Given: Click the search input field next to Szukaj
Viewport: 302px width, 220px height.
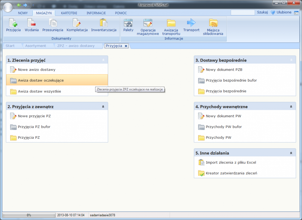Looking at the screenshot, I should click(242, 13).
